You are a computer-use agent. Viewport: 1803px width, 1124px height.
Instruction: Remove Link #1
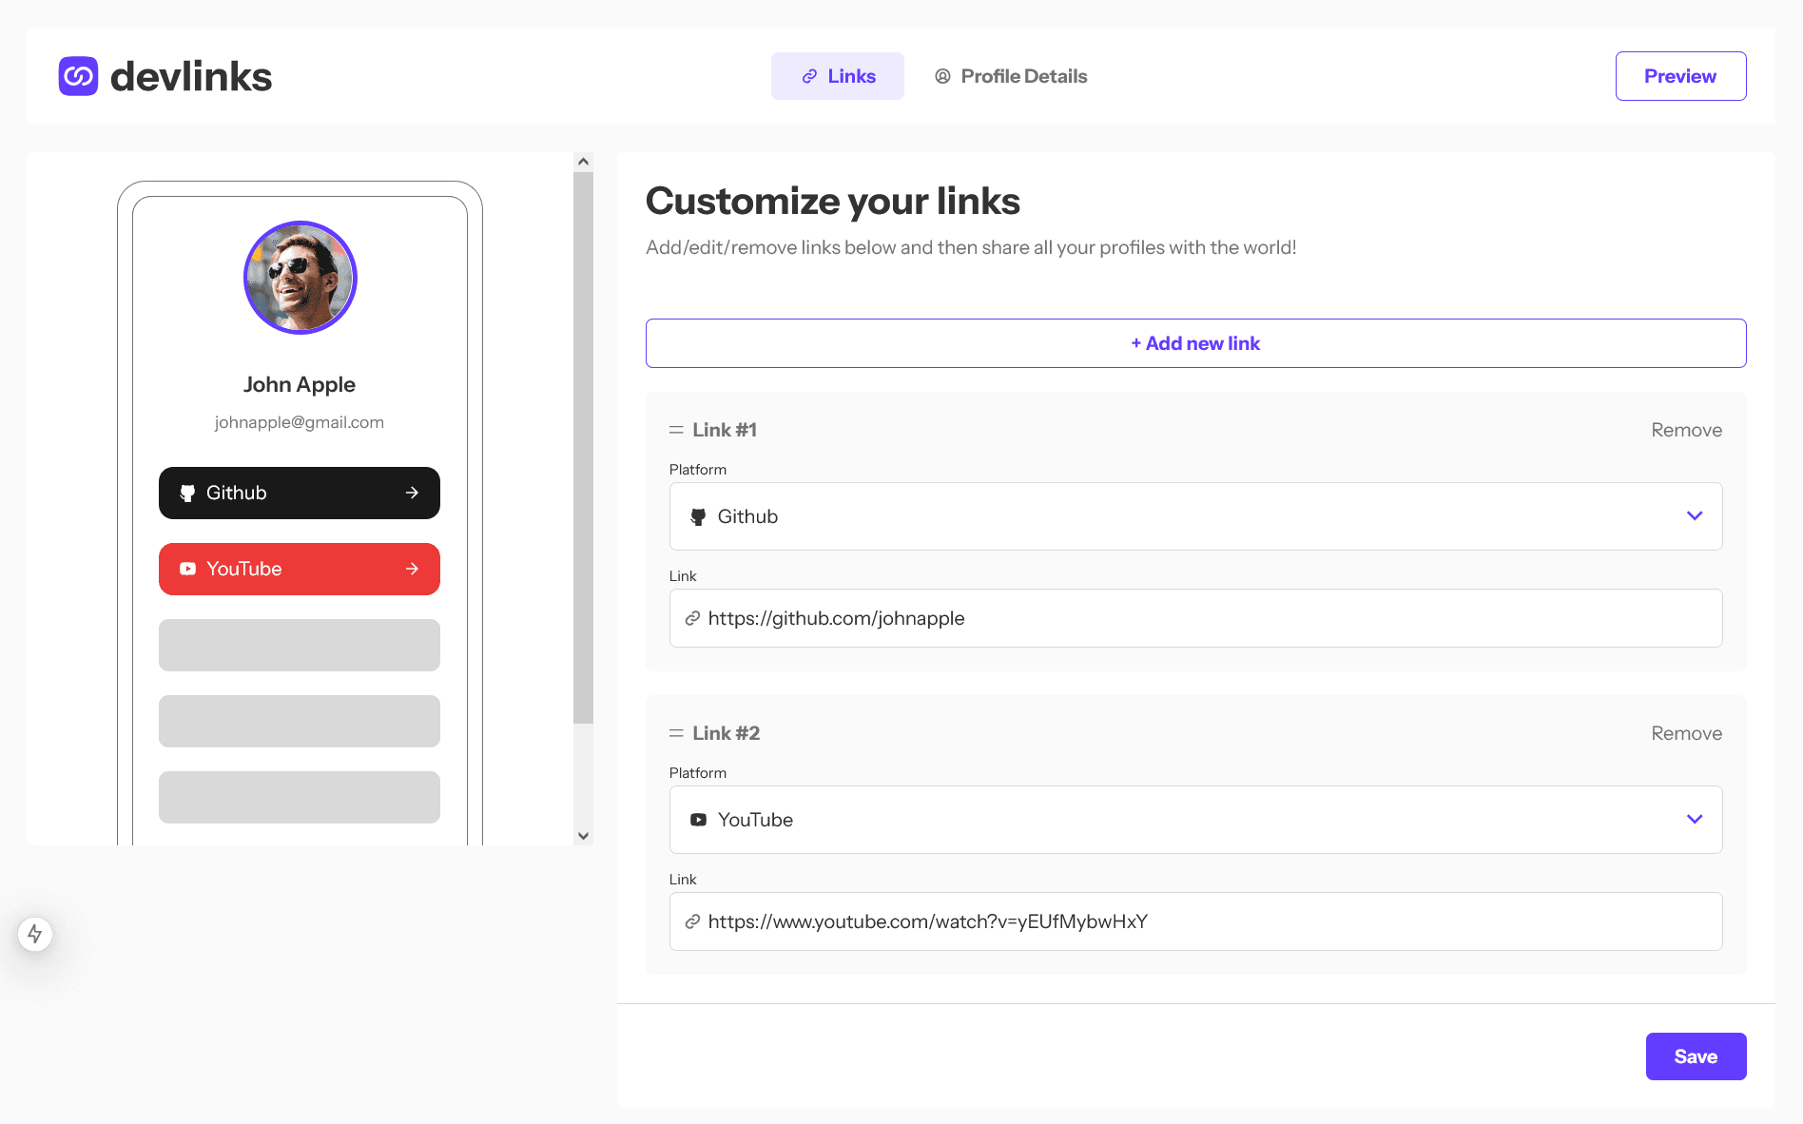click(1686, 430)
